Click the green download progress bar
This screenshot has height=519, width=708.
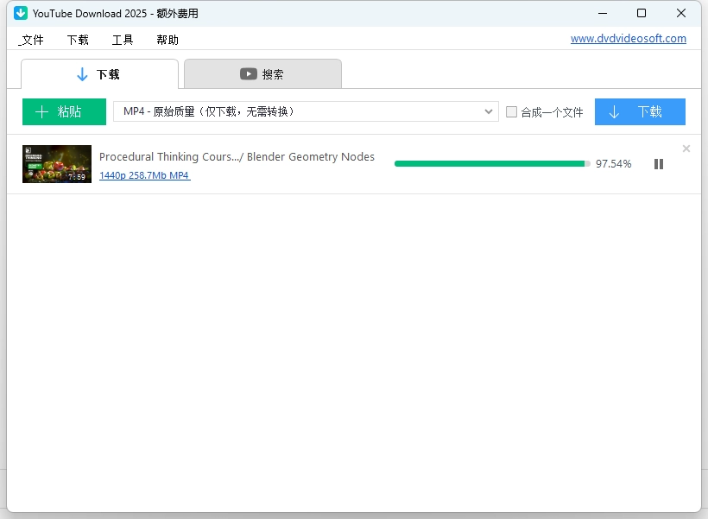point(490,163)
